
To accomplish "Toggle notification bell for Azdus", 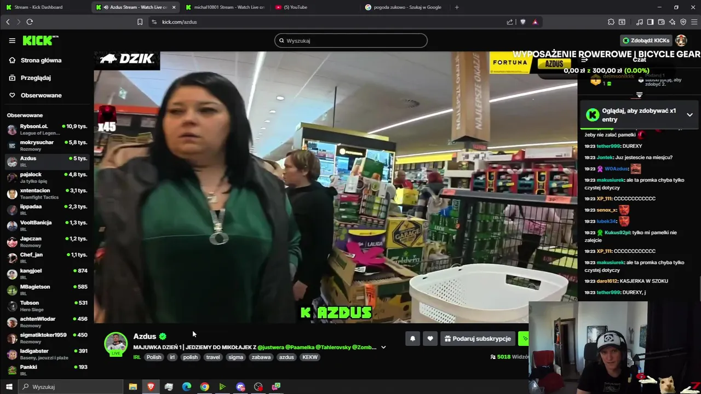I will point(412,339).
